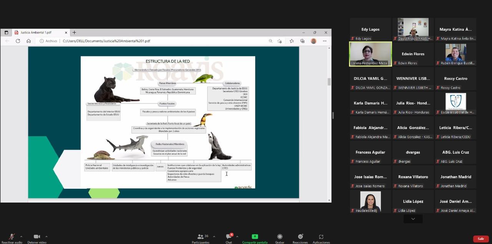Open the Participantes panel

point(201,237)
